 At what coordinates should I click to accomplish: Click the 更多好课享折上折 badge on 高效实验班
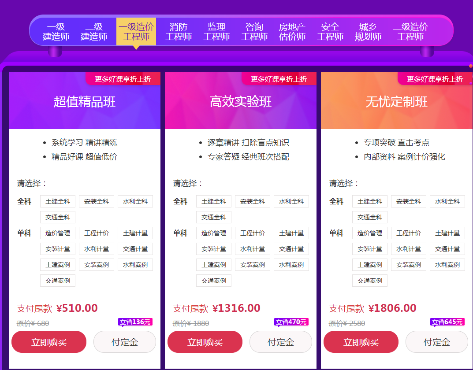point(279,79)
